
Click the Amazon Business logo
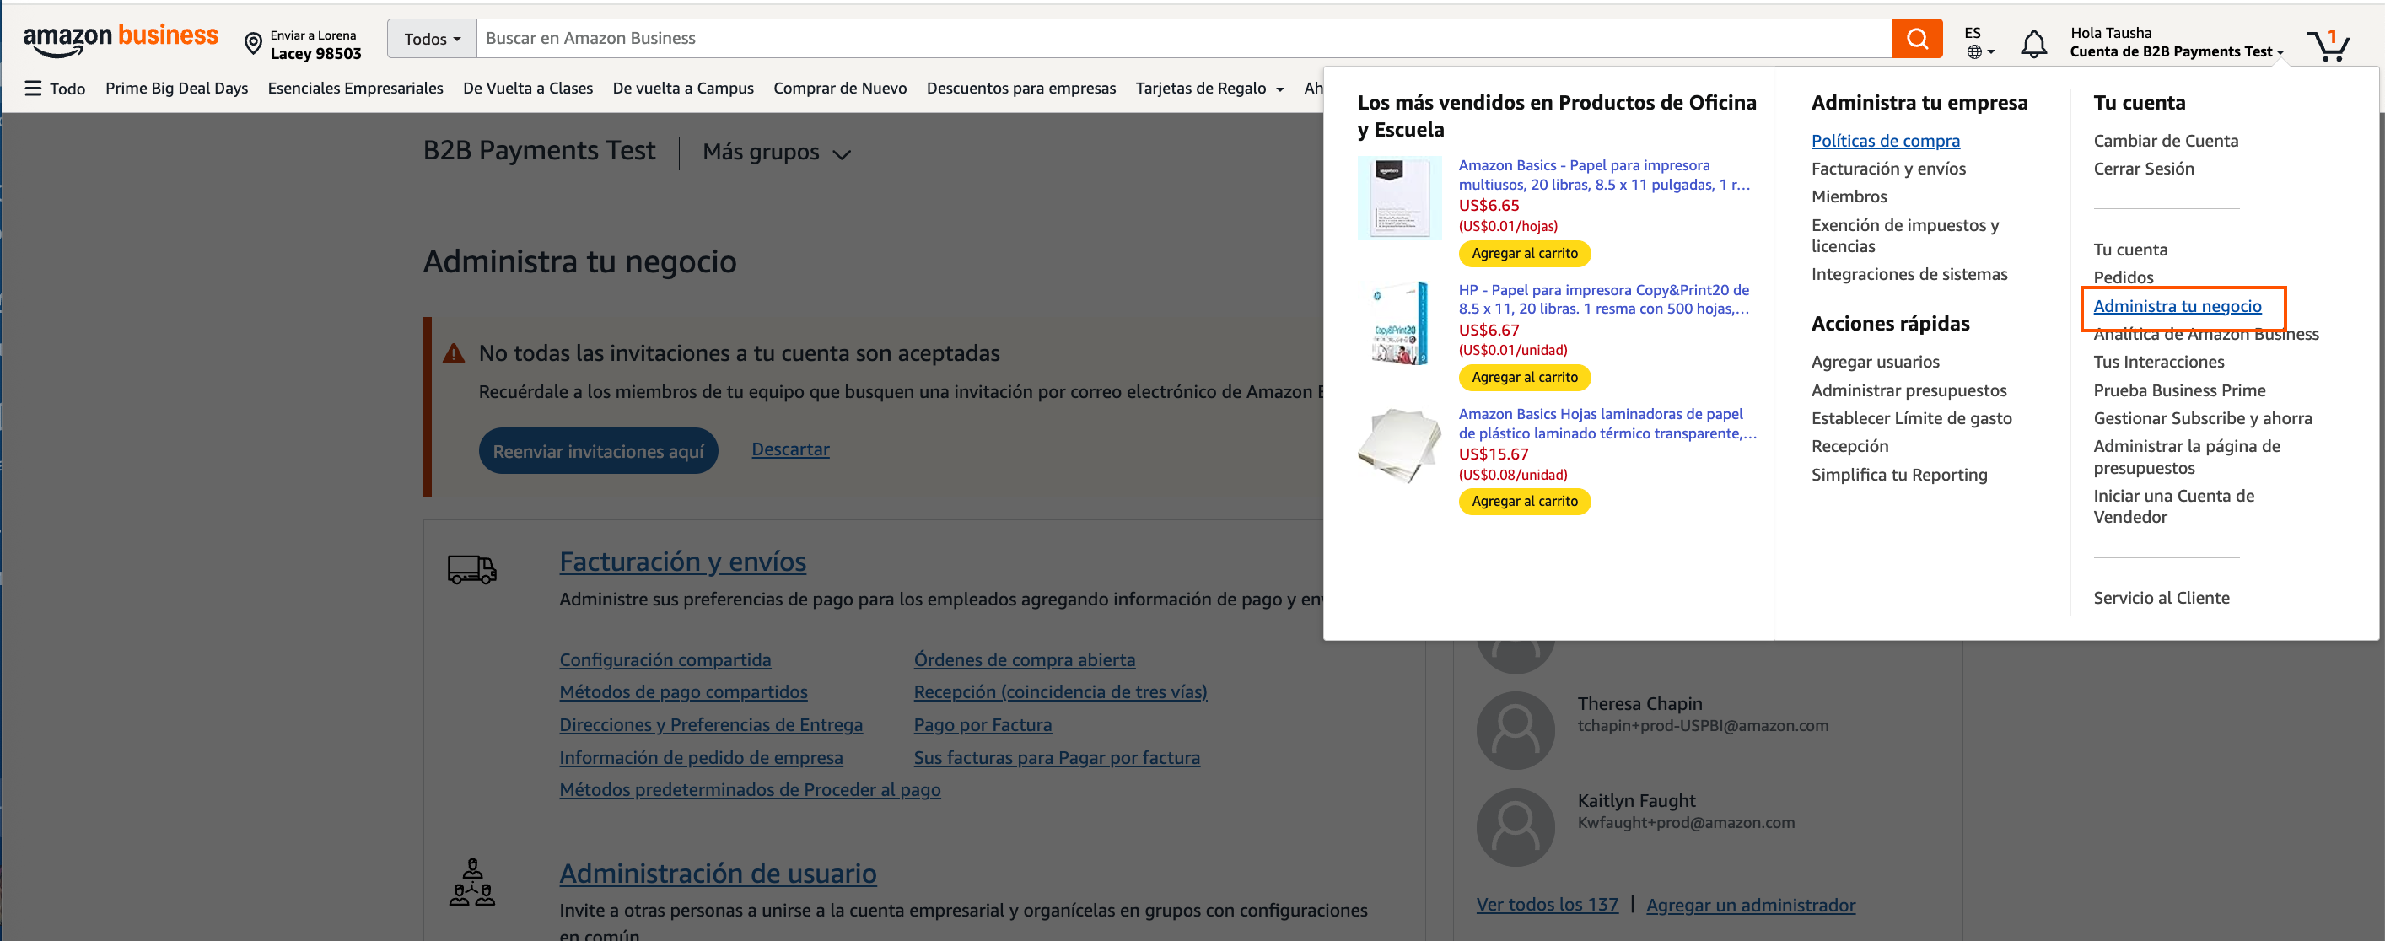coord(121,38)
